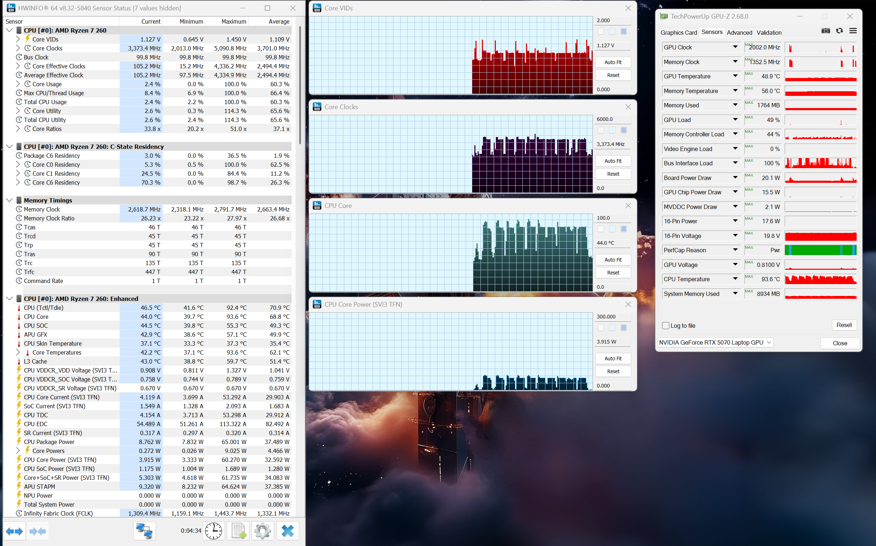The width and height of the screenshot is (876, 546).
Task: Click the expand-view blue arrows icon
Action: (14, 531)
